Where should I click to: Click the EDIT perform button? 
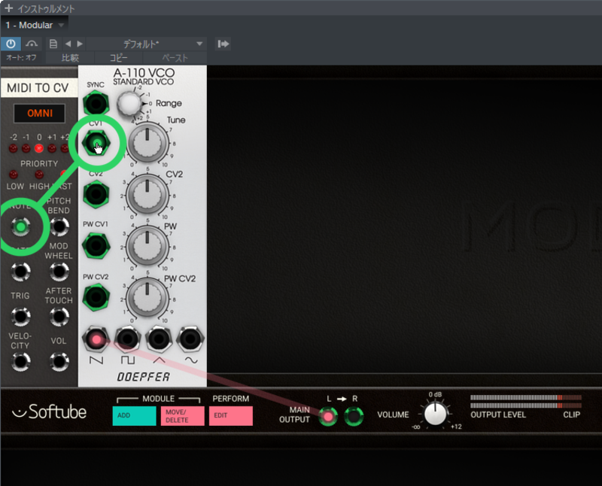(x=231, y=416)
